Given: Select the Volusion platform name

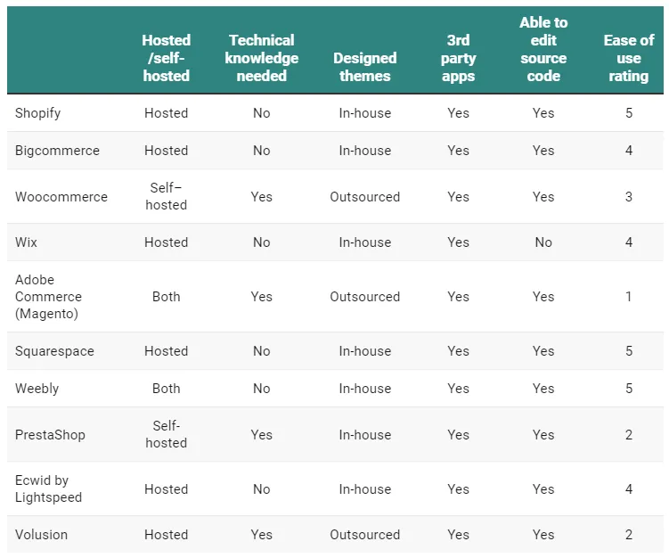Looking at the screenshot, I should point(41,535).
